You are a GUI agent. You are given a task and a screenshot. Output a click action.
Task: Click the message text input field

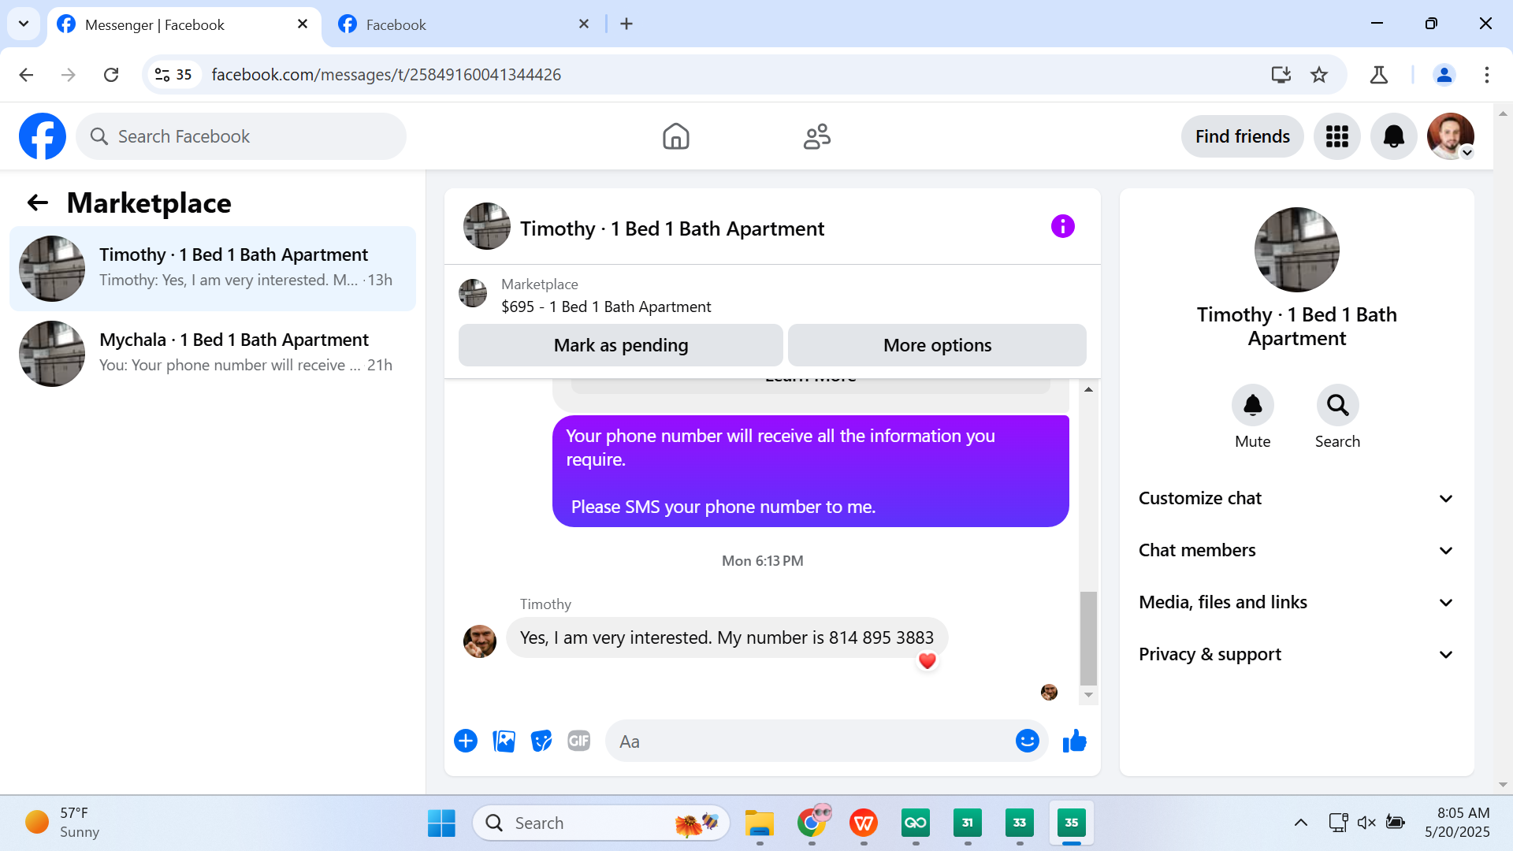(812, 741)
